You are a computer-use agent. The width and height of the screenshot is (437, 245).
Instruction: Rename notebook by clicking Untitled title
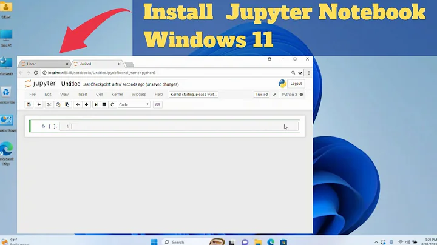(x=70, y=84)
